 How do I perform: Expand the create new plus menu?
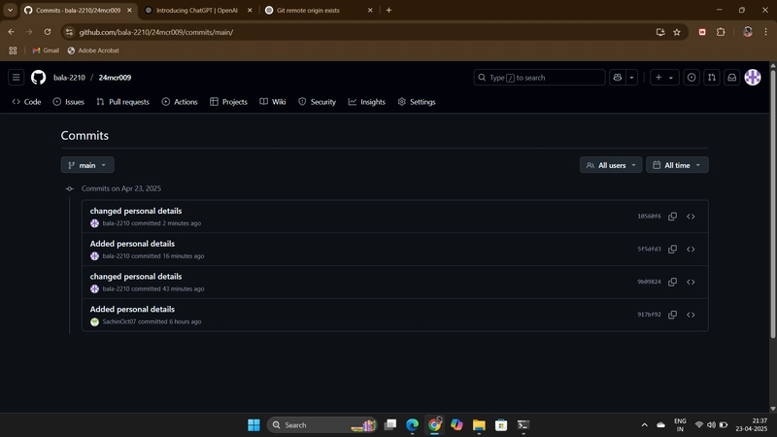[664, 78]
